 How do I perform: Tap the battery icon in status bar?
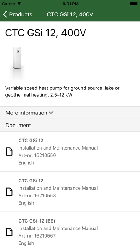coord(134,4)
